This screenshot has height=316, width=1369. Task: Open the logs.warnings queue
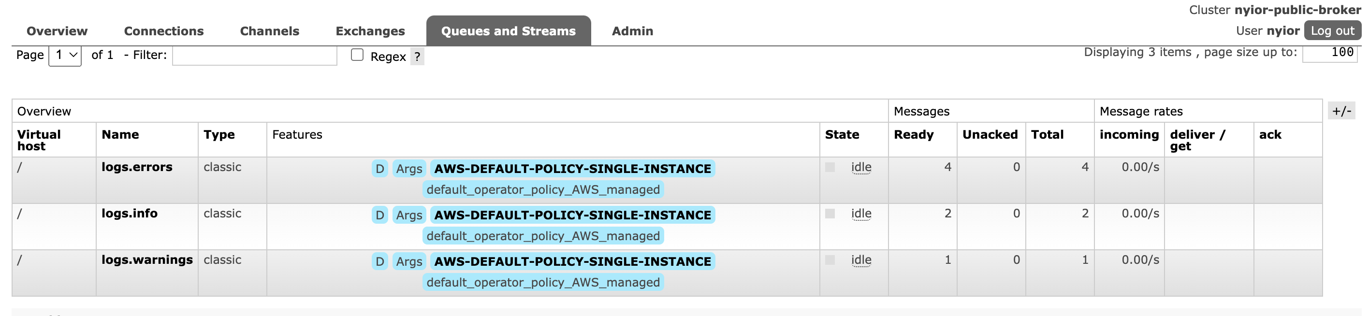pos(147,259)
